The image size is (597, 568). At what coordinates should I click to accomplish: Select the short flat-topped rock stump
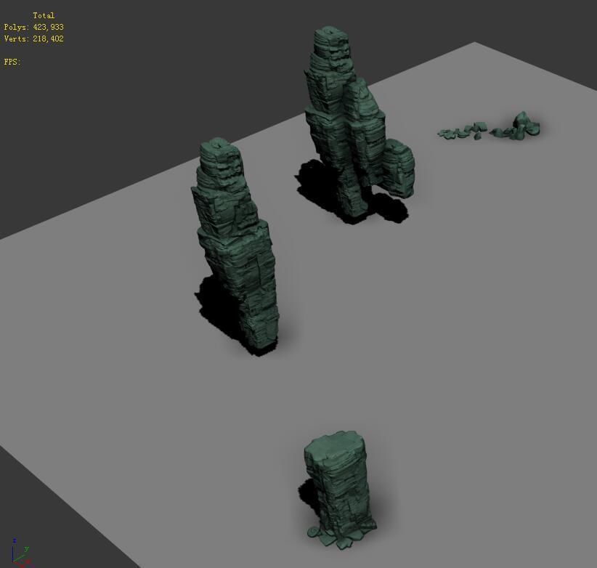pyautogui.click(x=338, y=490)
